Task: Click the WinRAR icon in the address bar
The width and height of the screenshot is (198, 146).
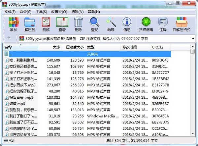Action: [x=22, y=38]
